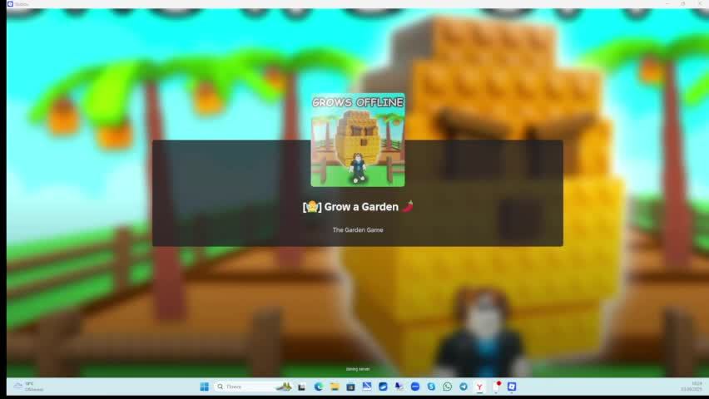This screenshot has height=399, width=709.
Task: Switch to the Roblox taskbar icon
Action: [512, 387]
